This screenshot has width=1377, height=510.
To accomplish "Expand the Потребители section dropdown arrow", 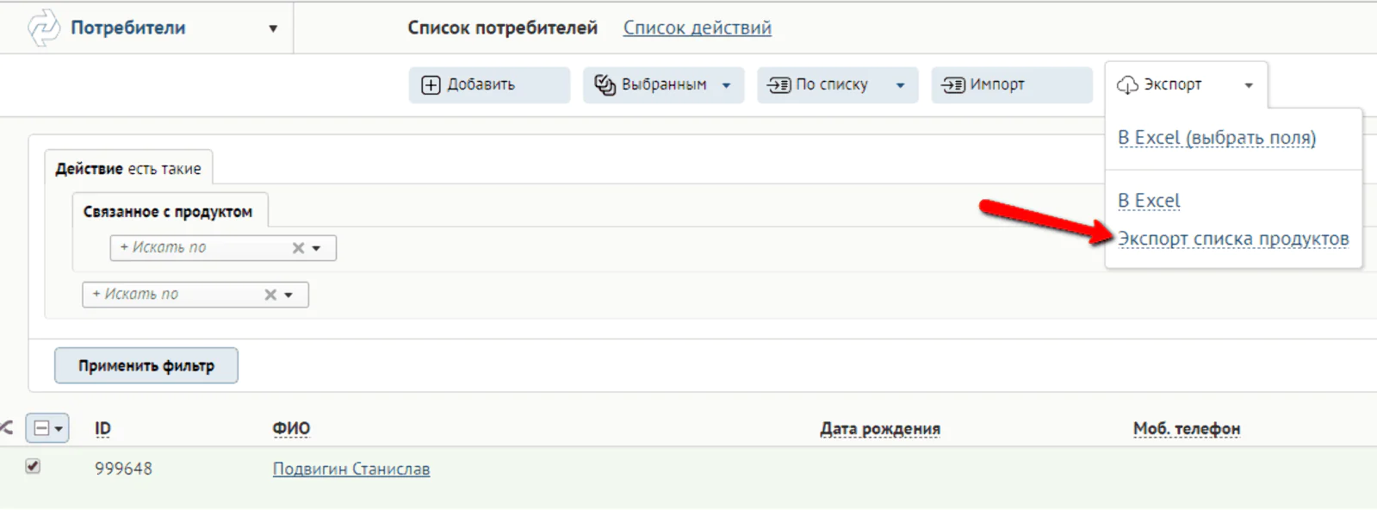I will tap(273, 28).
